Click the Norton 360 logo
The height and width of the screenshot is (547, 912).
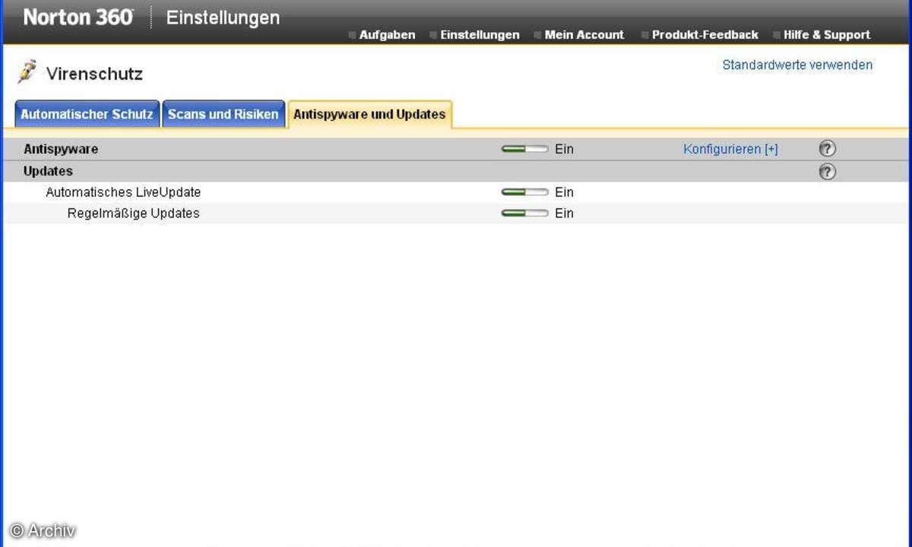click(78, 17)
